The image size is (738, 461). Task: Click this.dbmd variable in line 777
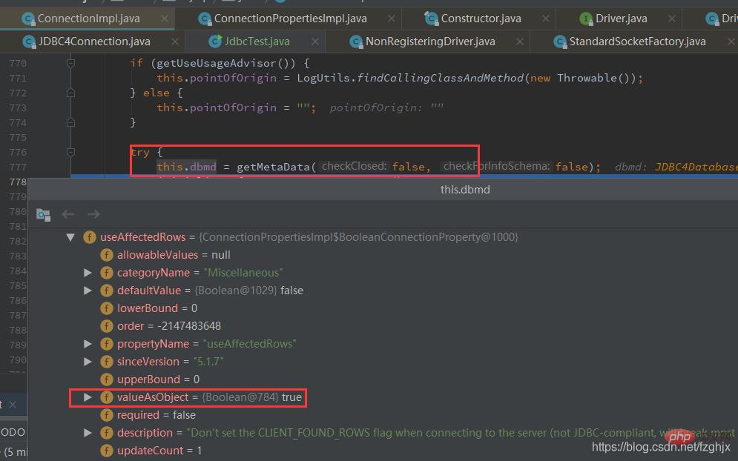click(186, 167)
